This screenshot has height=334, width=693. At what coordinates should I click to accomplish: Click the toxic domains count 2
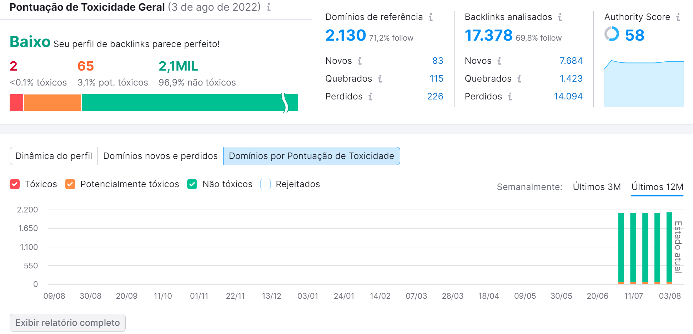click(x=14, y=66)
